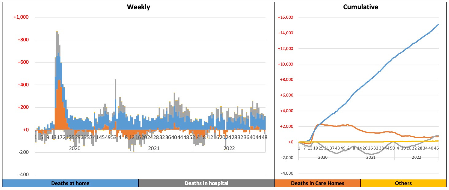This screenshot has width=449, height=190.
Task: Select the "Weekly" chart title
Action: [139, 7]
